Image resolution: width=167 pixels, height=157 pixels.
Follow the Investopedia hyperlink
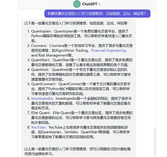click(42, 98)
